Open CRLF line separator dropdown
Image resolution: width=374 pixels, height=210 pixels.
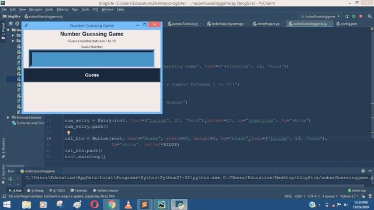click(x=300, y=196)
